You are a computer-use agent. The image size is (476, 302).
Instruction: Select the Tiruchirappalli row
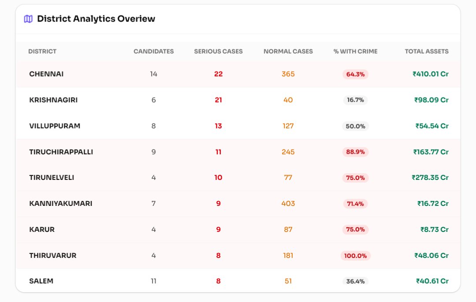[x=61, y=152]
